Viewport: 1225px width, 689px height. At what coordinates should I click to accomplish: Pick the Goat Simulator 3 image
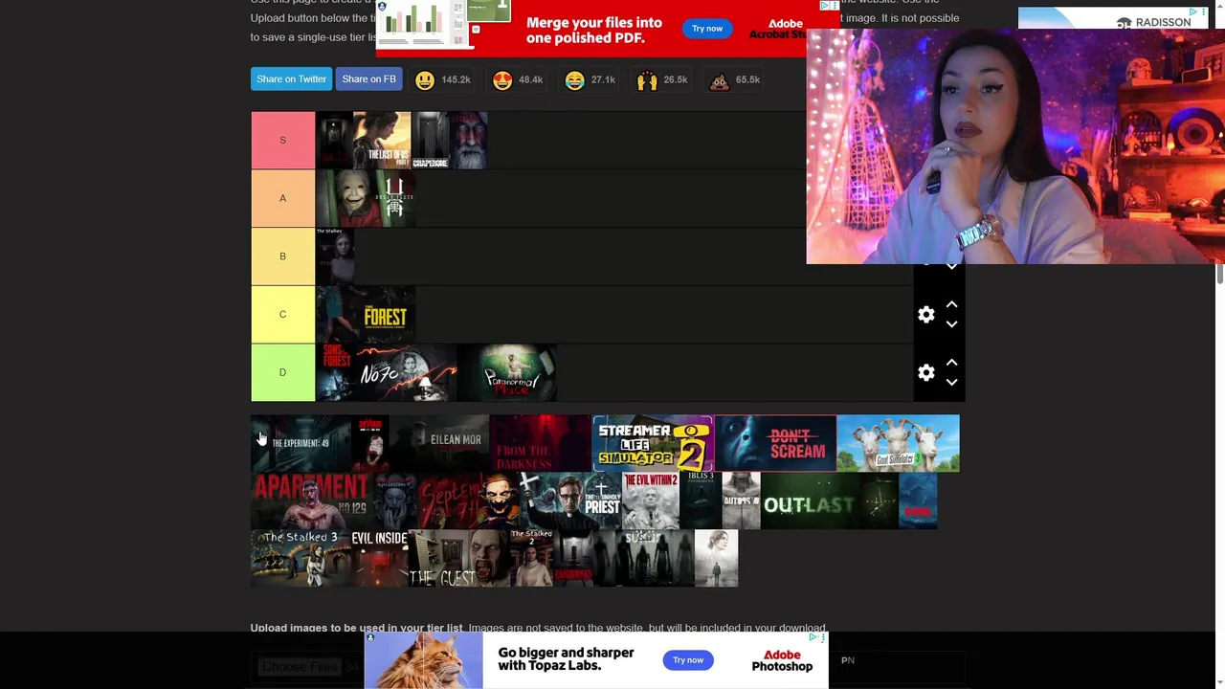[898, 443]
